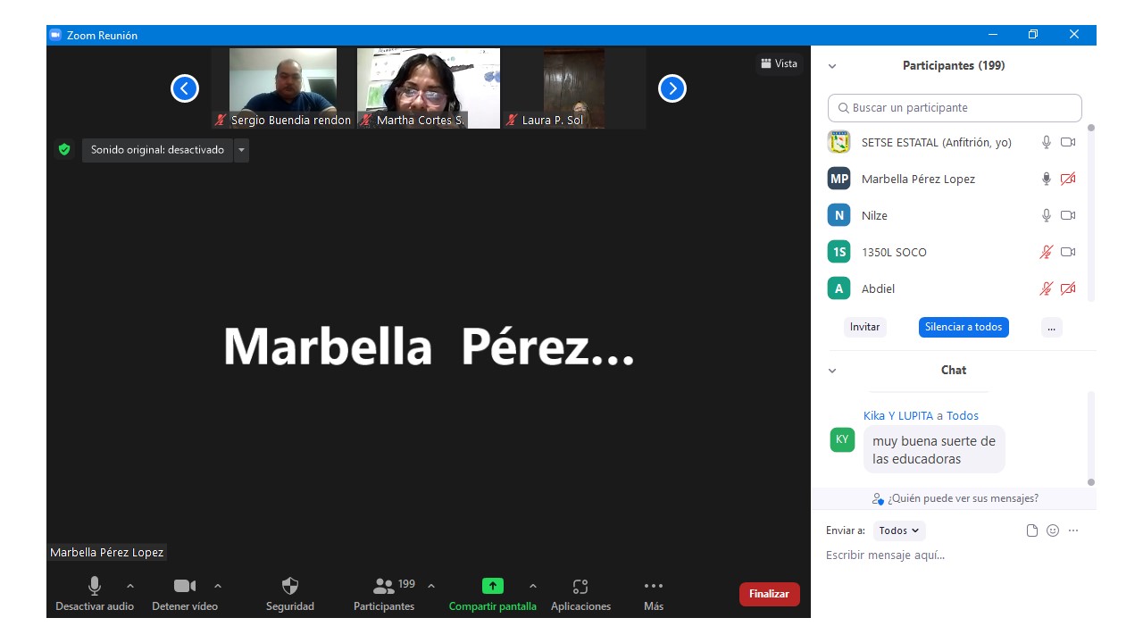1143x643 pixels.
Task: Open the chat emoji picker
Action: pos(1053,530)
